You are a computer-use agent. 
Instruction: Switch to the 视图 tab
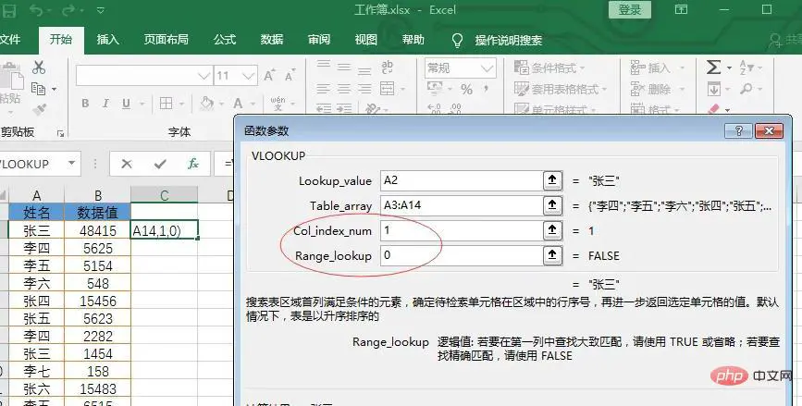365,40
